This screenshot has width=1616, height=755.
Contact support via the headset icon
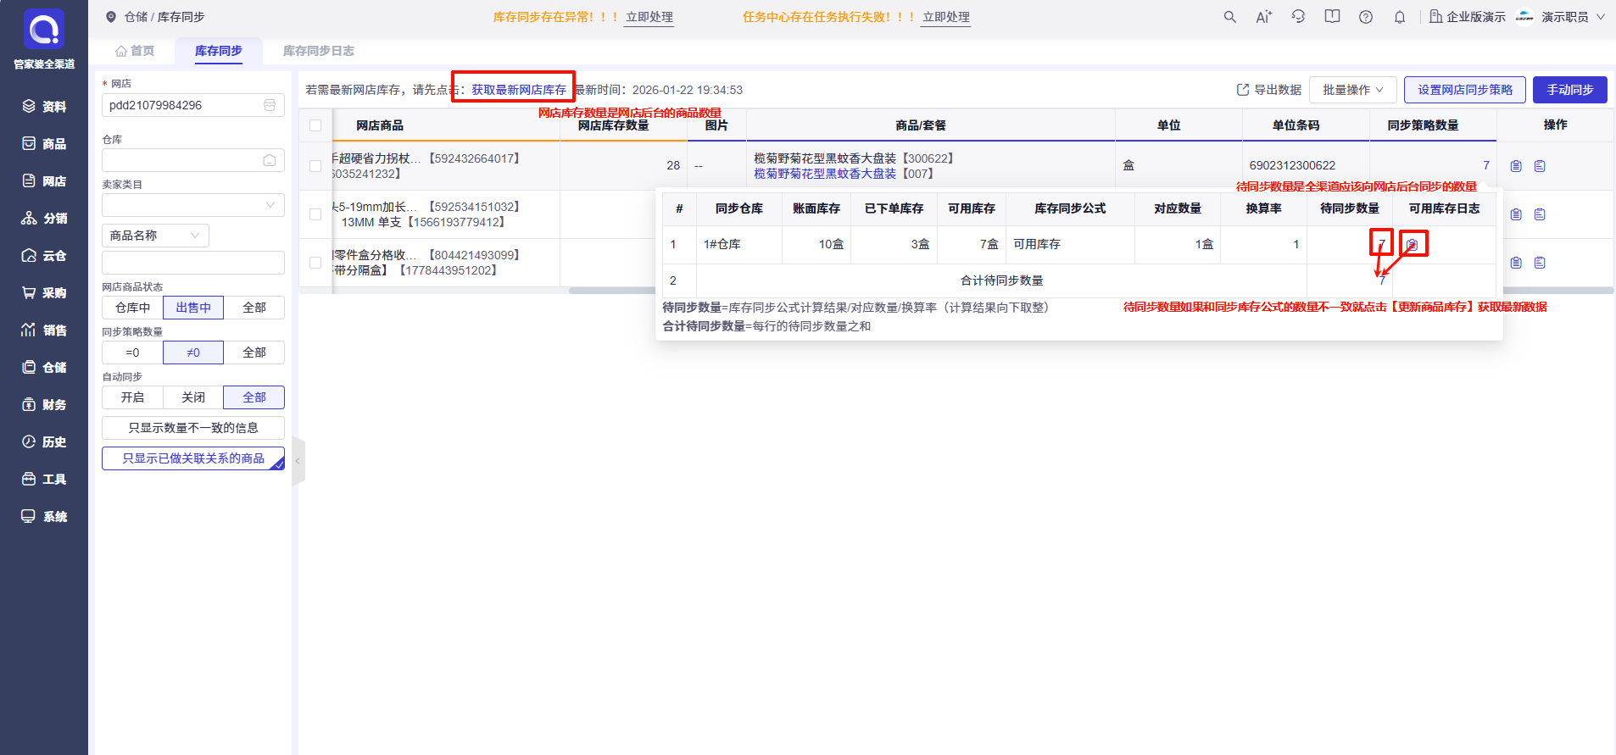click(1298, 17)
